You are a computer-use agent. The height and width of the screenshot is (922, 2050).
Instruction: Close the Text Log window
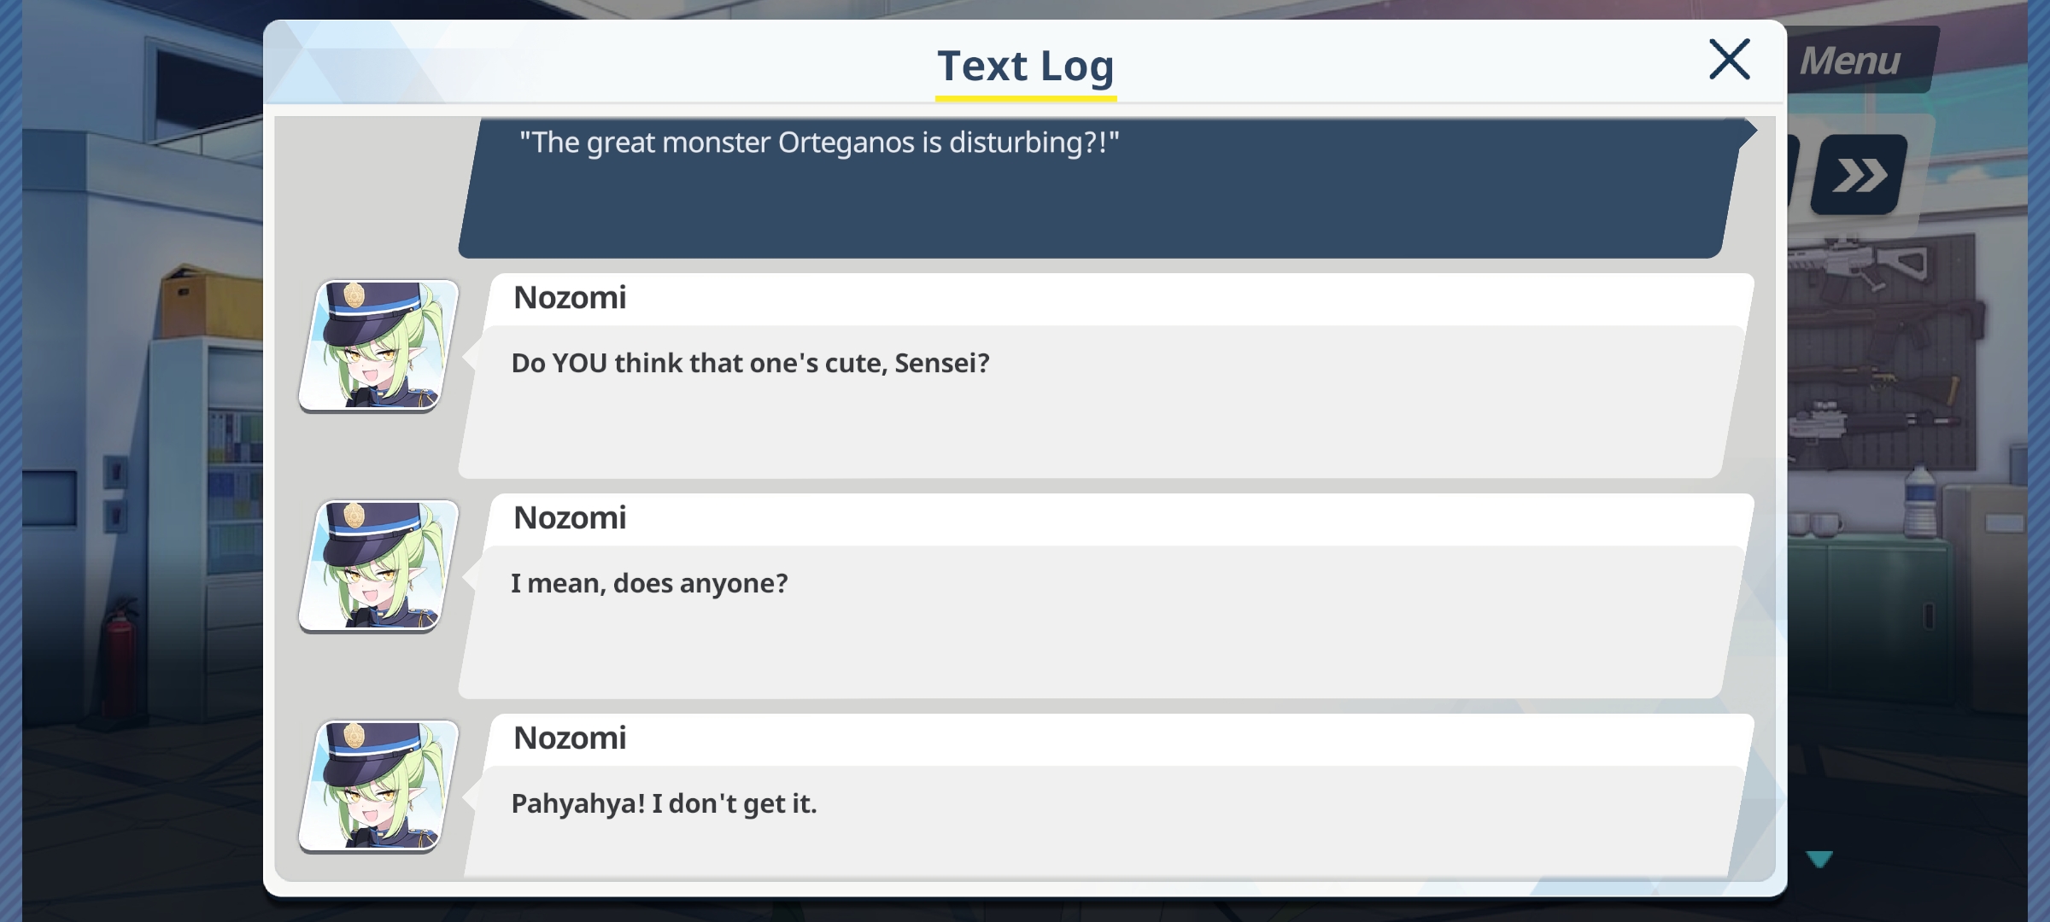click(1729, 59)
